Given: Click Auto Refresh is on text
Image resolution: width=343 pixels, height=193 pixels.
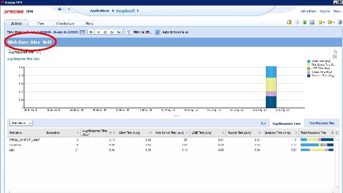Looking at the screenshot, I should pos(175,32).
